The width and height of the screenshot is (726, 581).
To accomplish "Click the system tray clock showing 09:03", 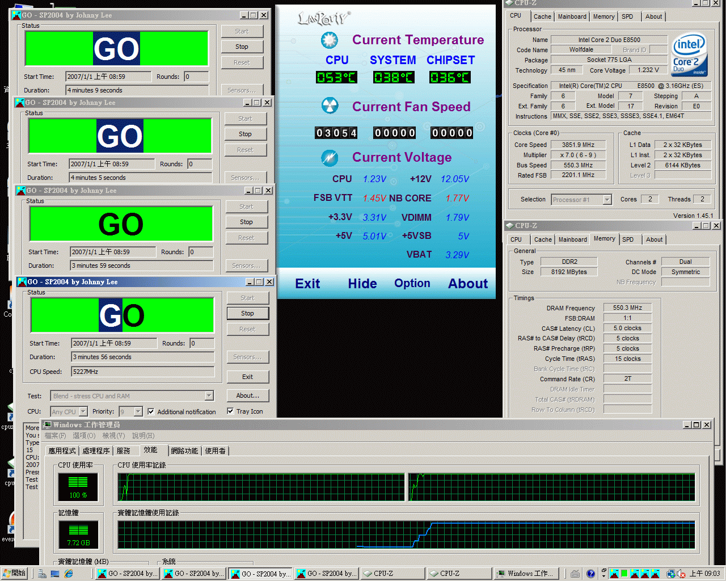I will tap(705, 574).
